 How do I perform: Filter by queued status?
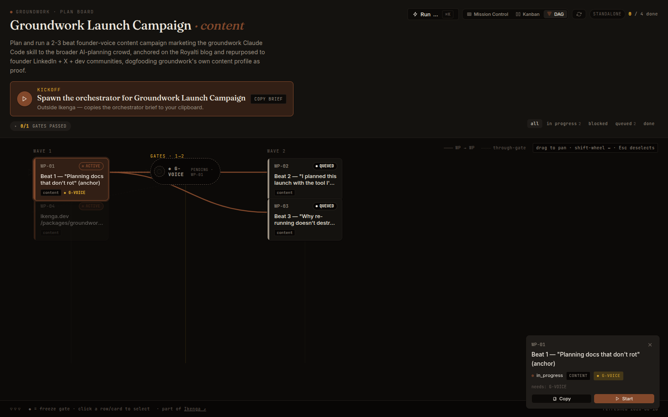[625, 123]
